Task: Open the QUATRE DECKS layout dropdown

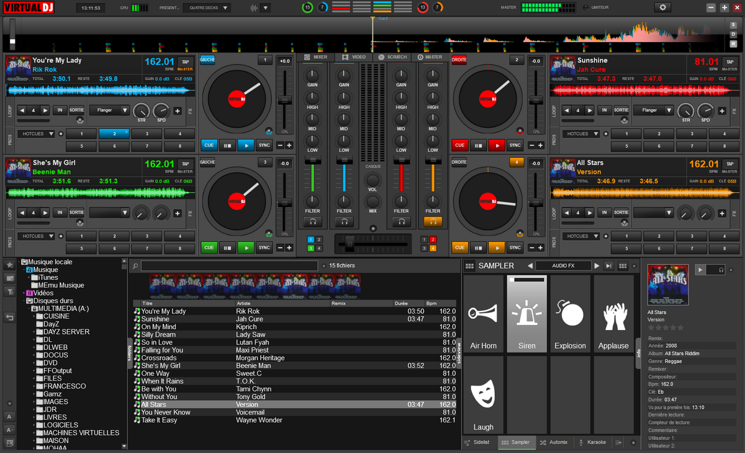Action: 207,7
